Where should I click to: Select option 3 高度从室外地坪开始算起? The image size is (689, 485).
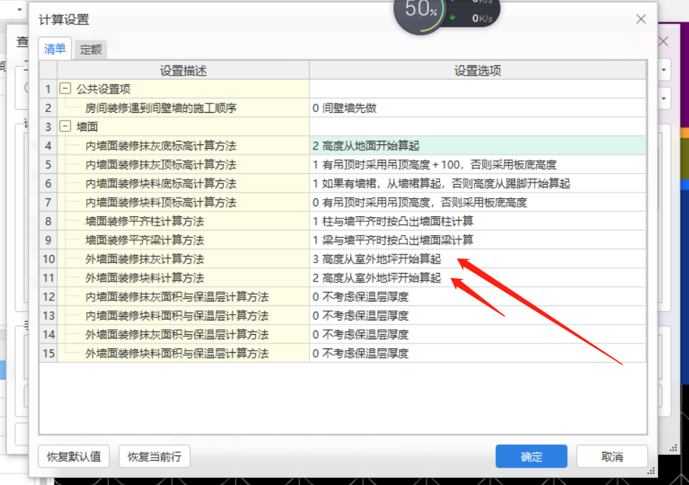478,259
